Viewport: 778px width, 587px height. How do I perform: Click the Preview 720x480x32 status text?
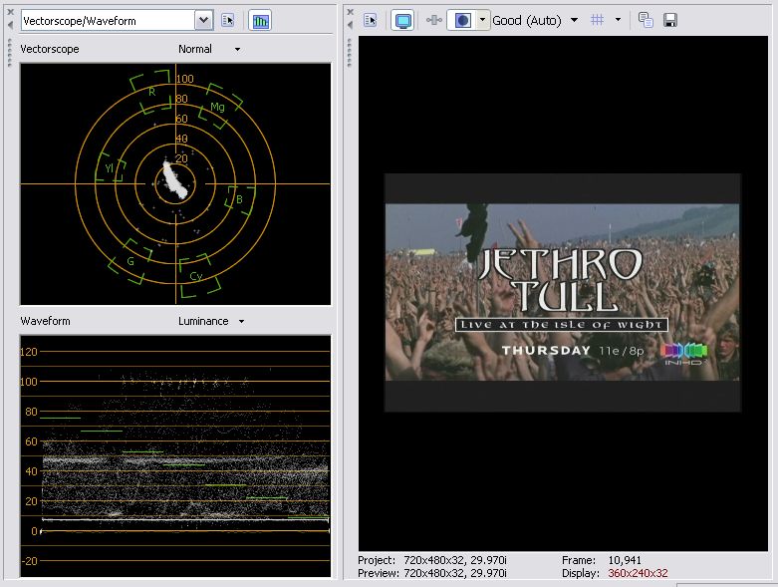click(x=432, y=573)
